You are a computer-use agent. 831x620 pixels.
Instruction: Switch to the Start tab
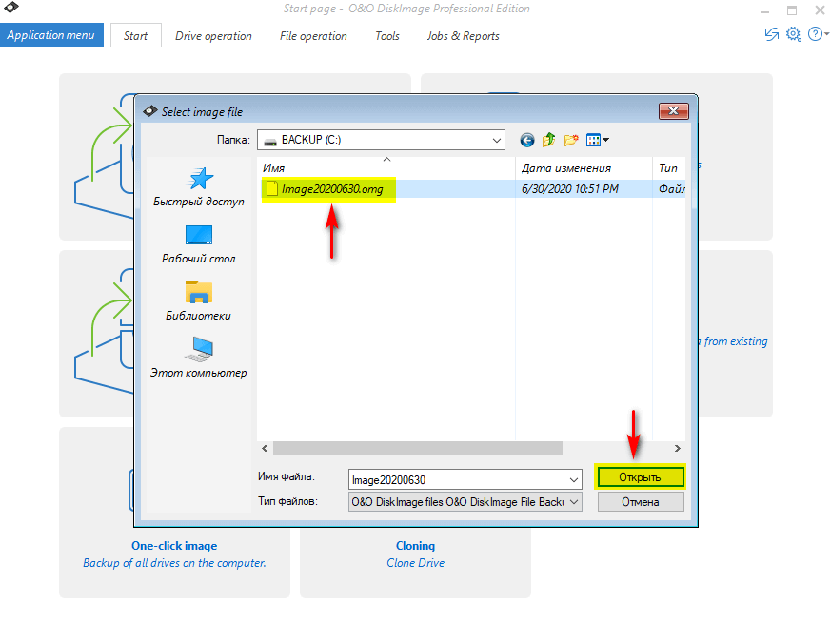point(136,36)
